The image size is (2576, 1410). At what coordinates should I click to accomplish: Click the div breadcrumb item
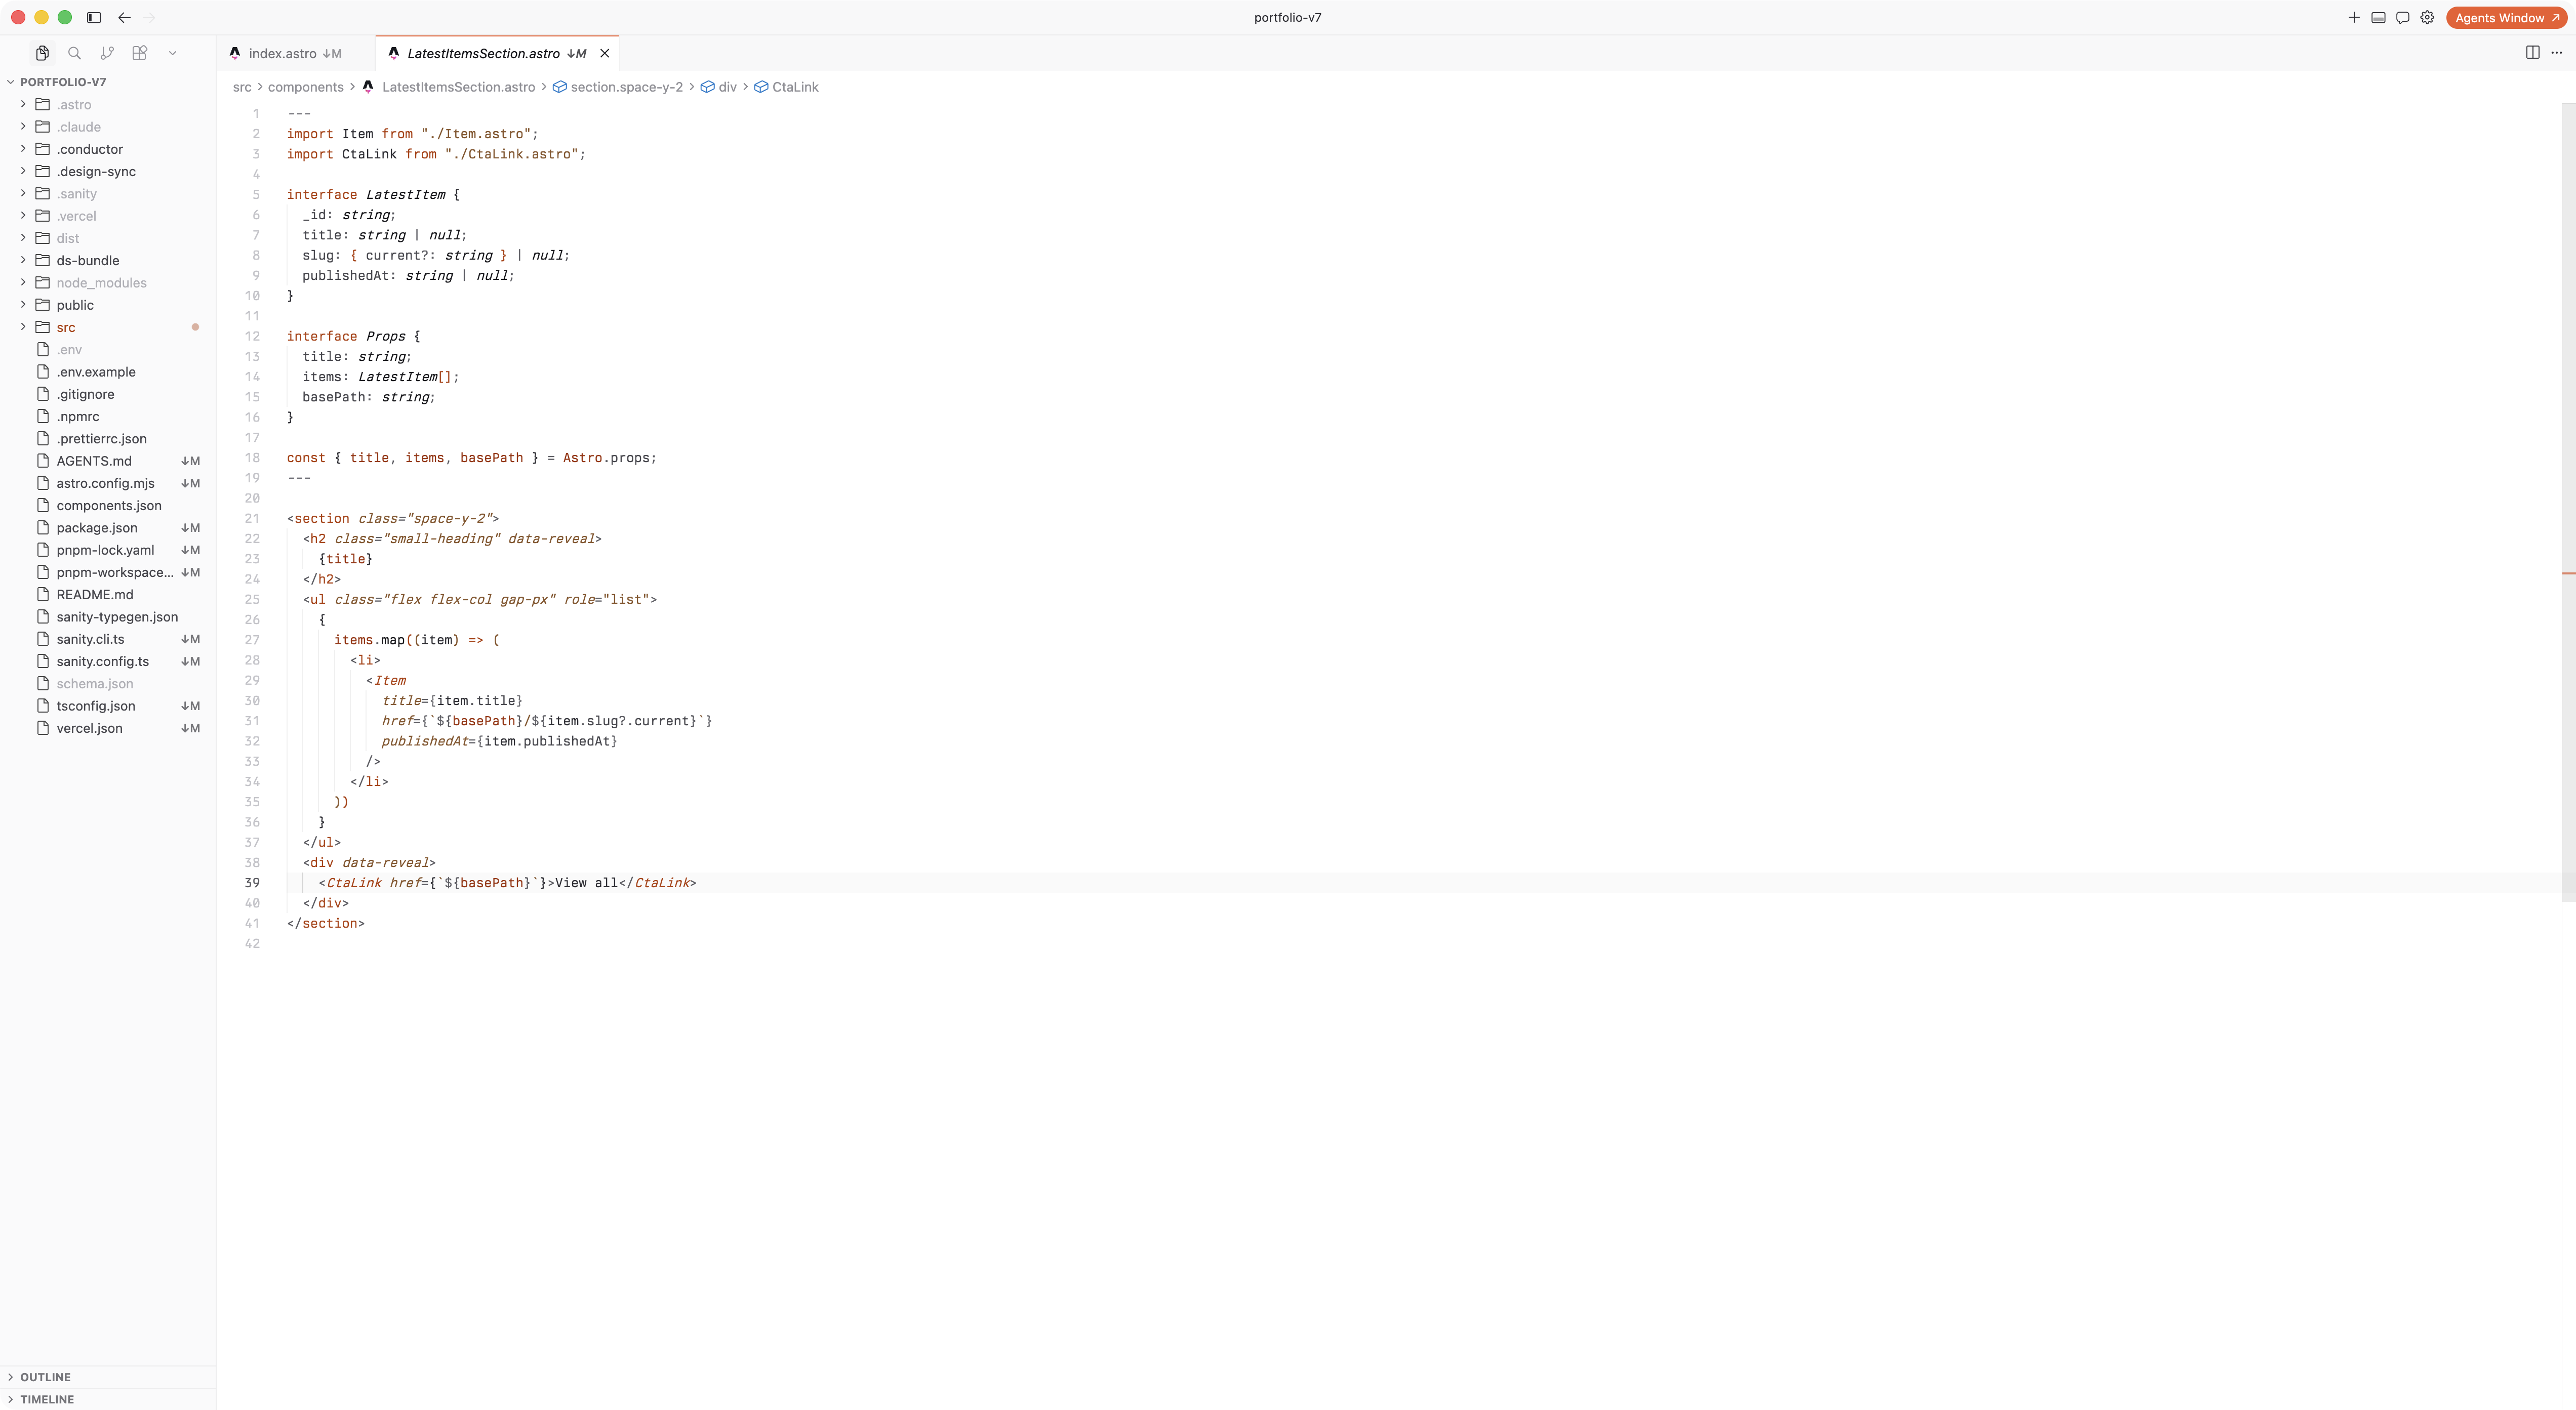tap(718, 87)
